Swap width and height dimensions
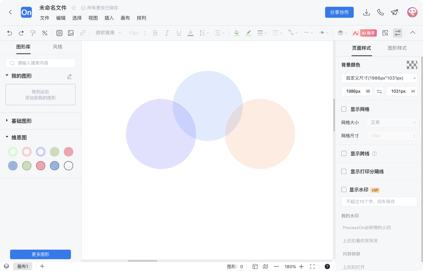 [379, 91]
